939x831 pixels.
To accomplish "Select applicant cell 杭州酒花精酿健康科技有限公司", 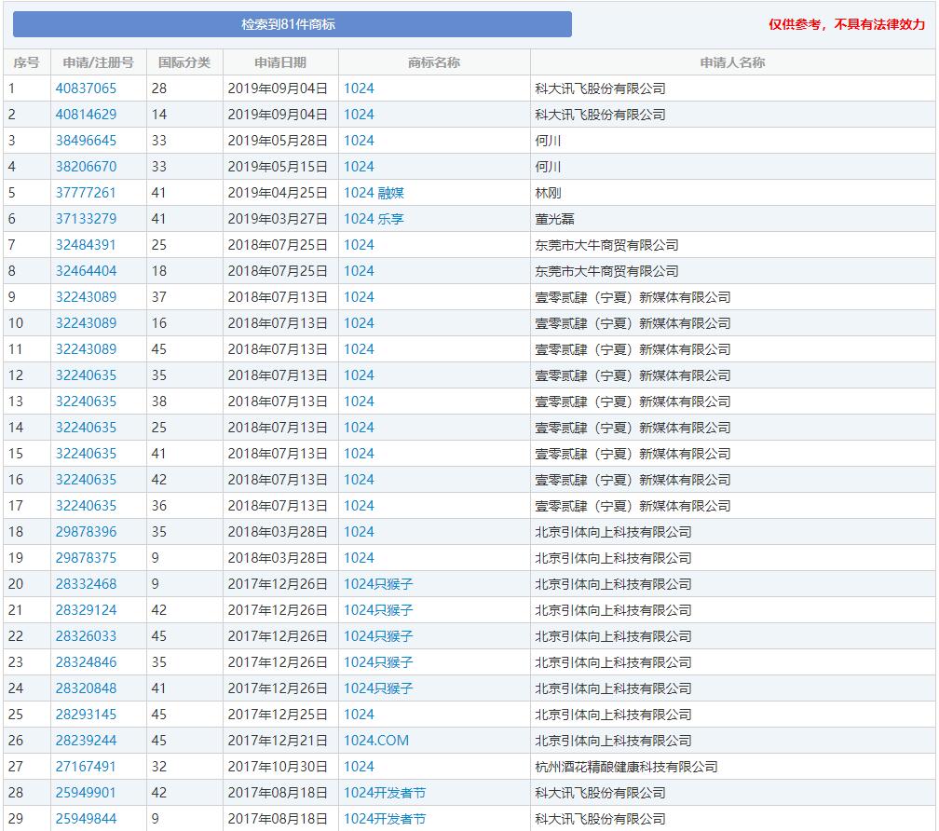I will [626, 767].
